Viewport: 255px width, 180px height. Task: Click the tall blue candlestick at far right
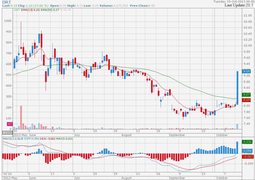click(237, 88)
